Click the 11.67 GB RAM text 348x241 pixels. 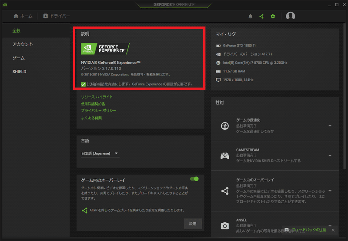pyautogui.click(x=234, y=71)
